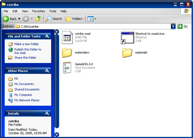Open the Favorites menu
The width and height of the screenshot is (193, 138).
39,11
